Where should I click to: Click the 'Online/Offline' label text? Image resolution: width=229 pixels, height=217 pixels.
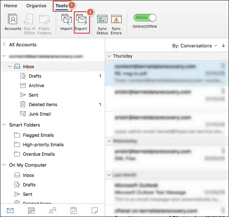(x=145, y=26)
